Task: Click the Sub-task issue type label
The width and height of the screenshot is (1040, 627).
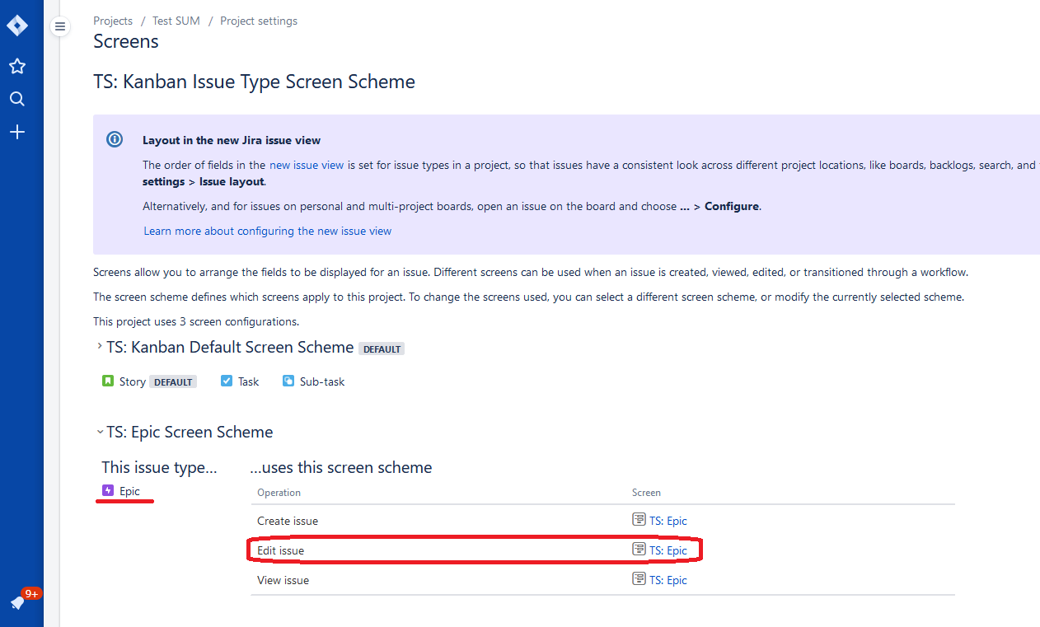Action: pos(322,381)
